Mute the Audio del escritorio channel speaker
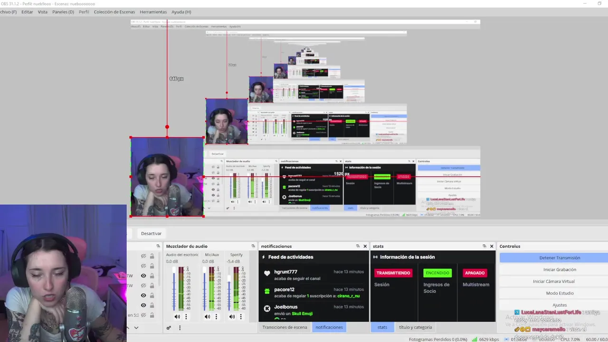608x342 pixels. coord(177,317)
